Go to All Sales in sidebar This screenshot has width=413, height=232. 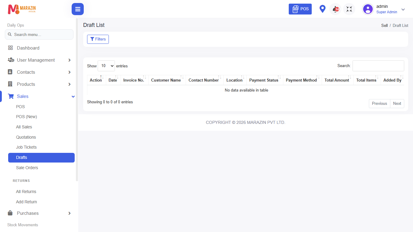tap(24, 127)
